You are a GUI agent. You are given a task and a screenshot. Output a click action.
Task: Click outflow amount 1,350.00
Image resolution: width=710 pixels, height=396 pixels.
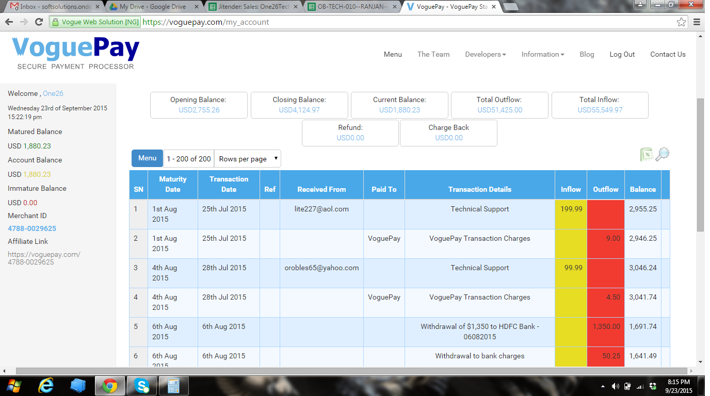607,327
